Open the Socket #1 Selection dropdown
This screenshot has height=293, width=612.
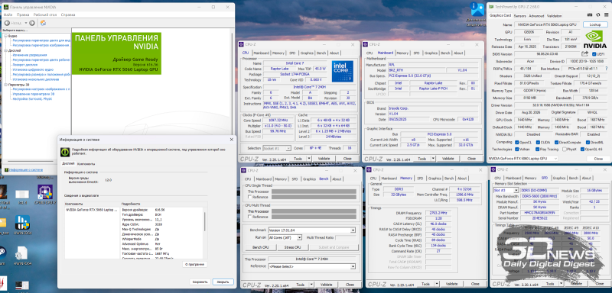click(277, 148)
